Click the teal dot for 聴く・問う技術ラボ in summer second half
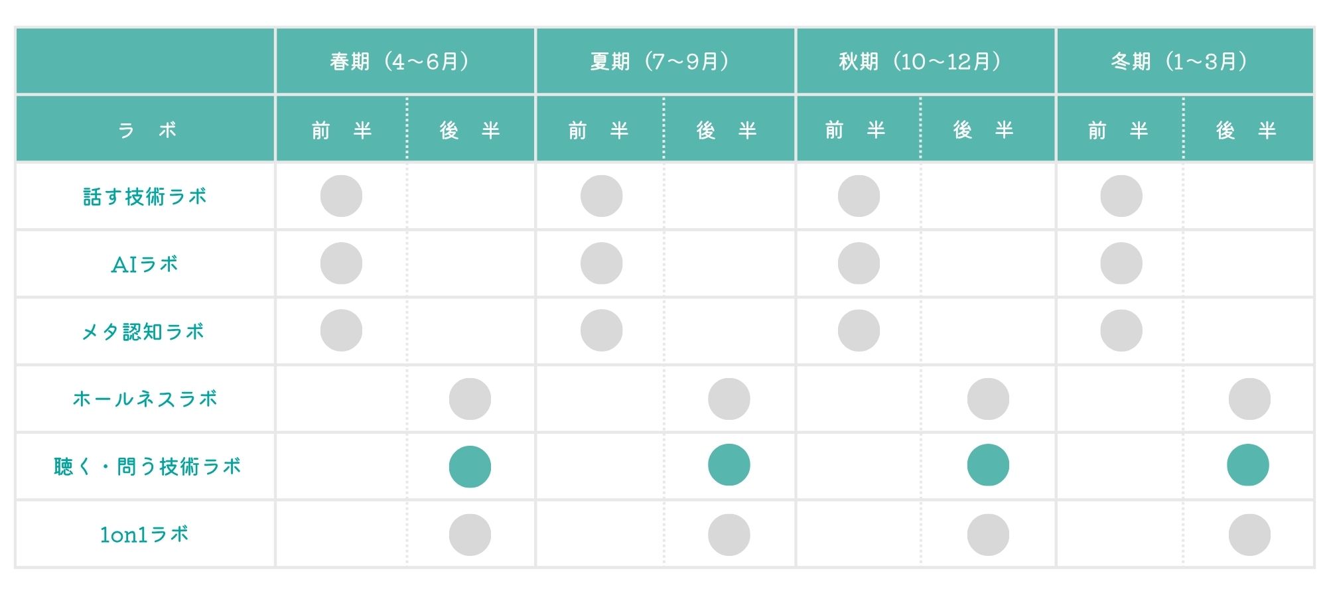 [729, 464]
